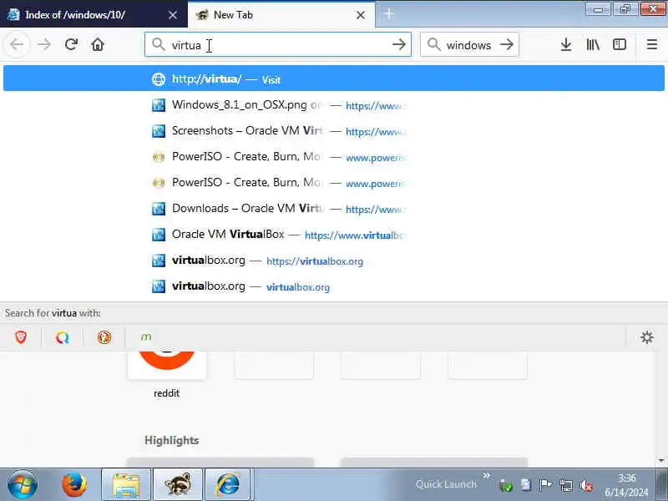Click the safely remove hardware tray icon
The width and height of the screenshot is (668, 501).
pyautogui.click(x=505, y=485)
